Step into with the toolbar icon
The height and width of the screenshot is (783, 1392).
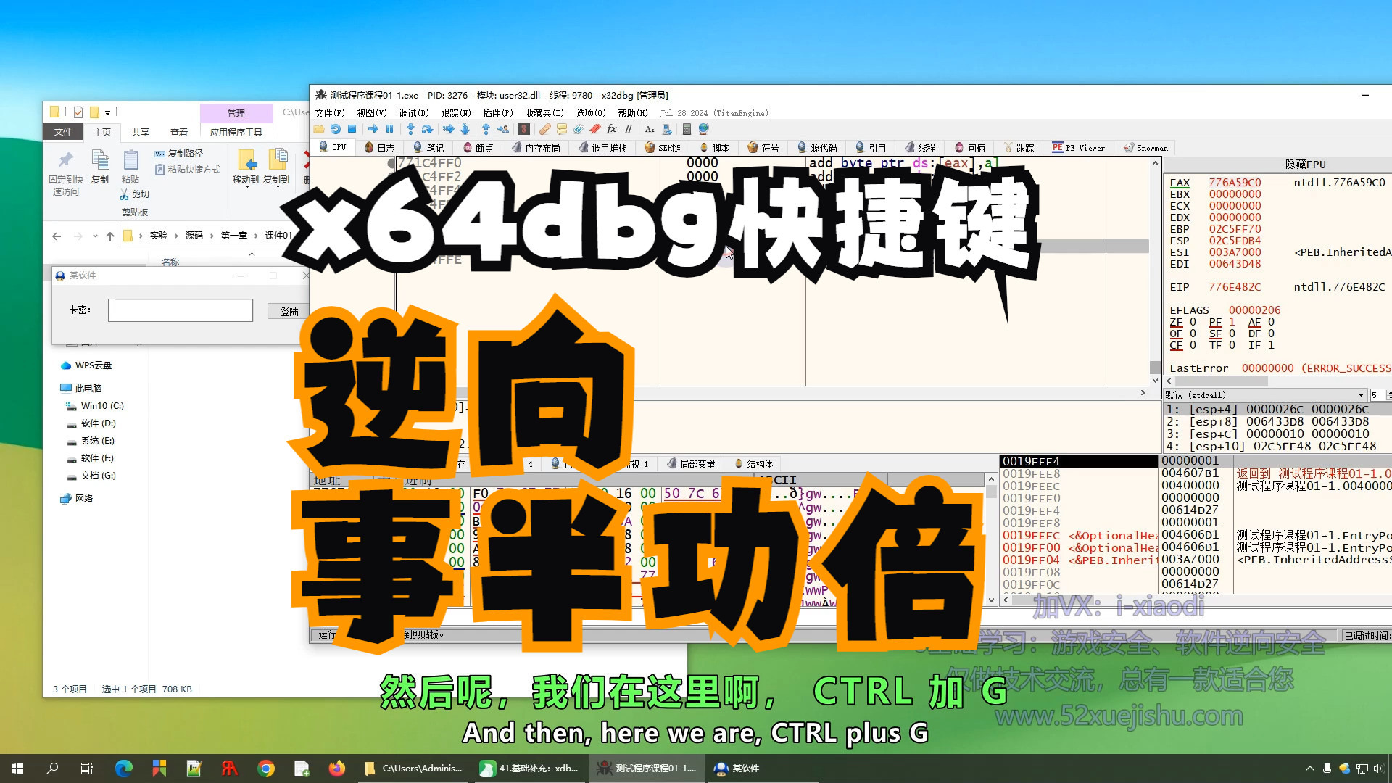[x=410, y=129]
